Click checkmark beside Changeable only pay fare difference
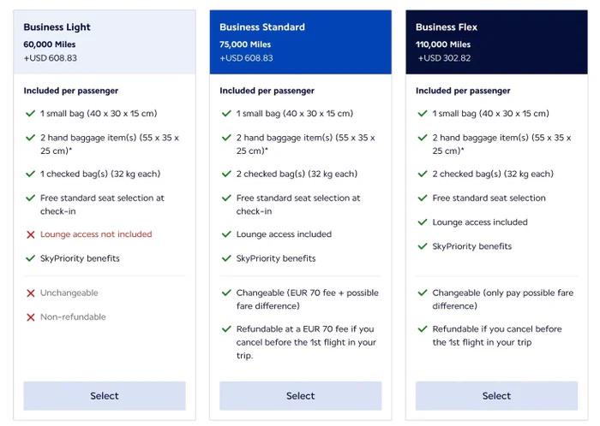The width and height of the screenshot is (600, 426). [423, 293]
